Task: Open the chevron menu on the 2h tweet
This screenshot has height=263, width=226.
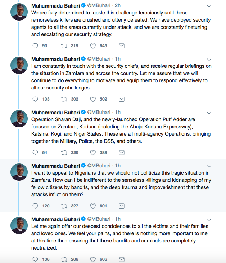Action: 209,6
